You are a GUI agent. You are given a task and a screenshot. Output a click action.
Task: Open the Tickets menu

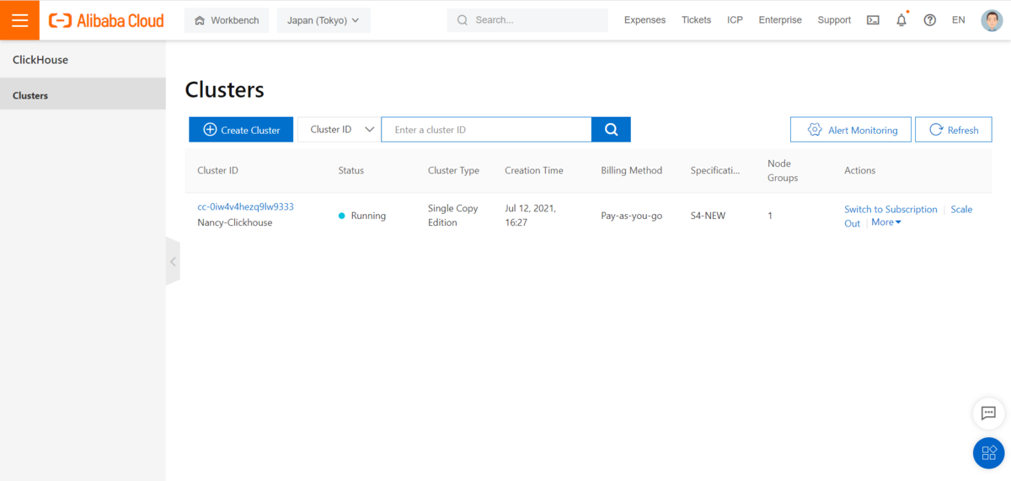[696, 20]
